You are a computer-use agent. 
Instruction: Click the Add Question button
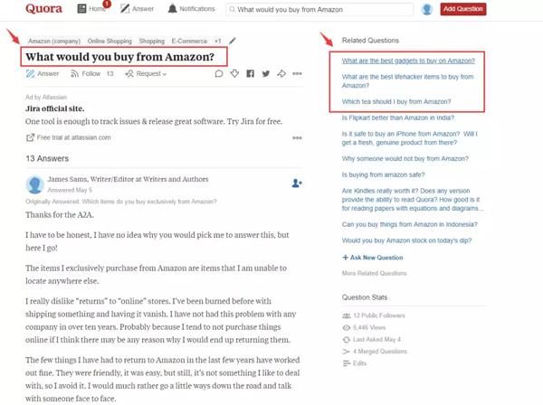click(x=463, y=9)
